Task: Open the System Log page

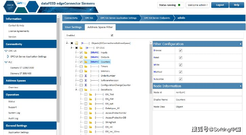Action: 14,113
